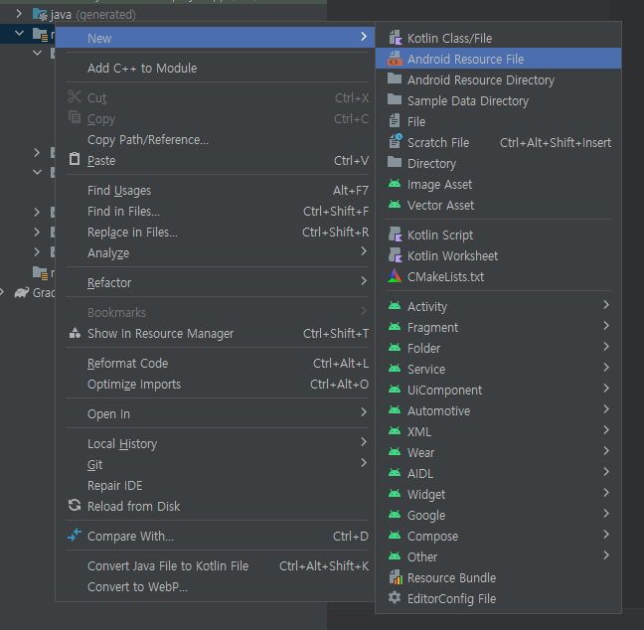Open the Other submenu
This screenshot has width=644, height=630.
(x=498, y=556)
